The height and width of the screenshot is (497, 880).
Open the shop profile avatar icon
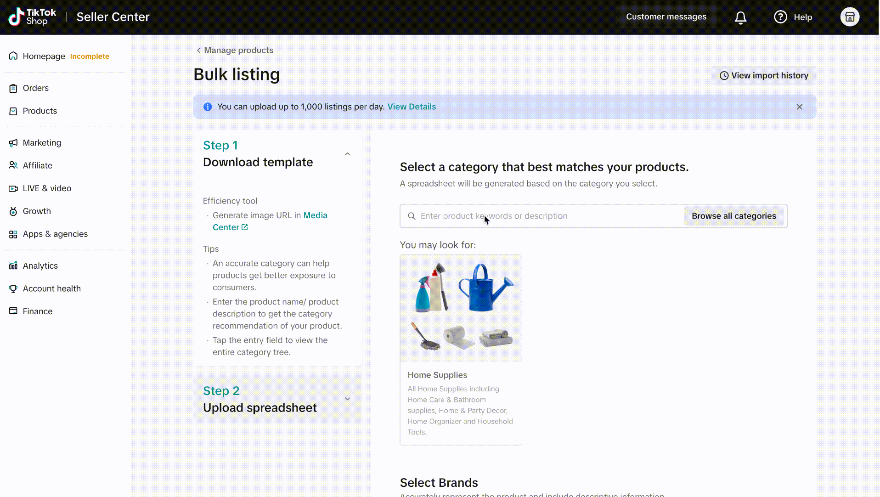pos(850,17)
